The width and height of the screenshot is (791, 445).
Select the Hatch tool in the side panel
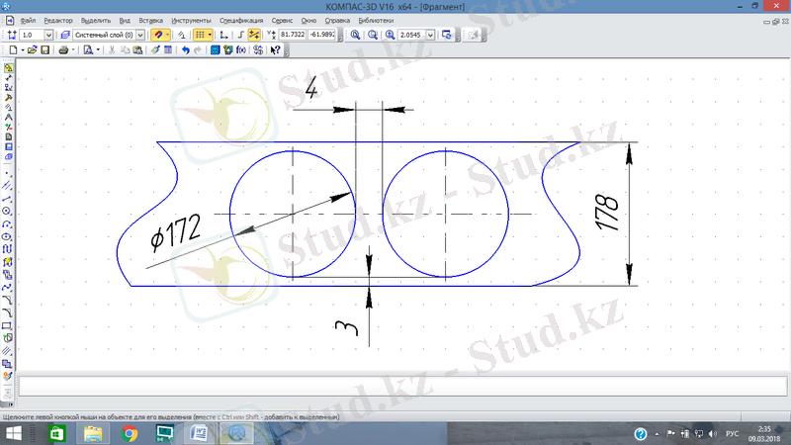(x=7, y=351)
